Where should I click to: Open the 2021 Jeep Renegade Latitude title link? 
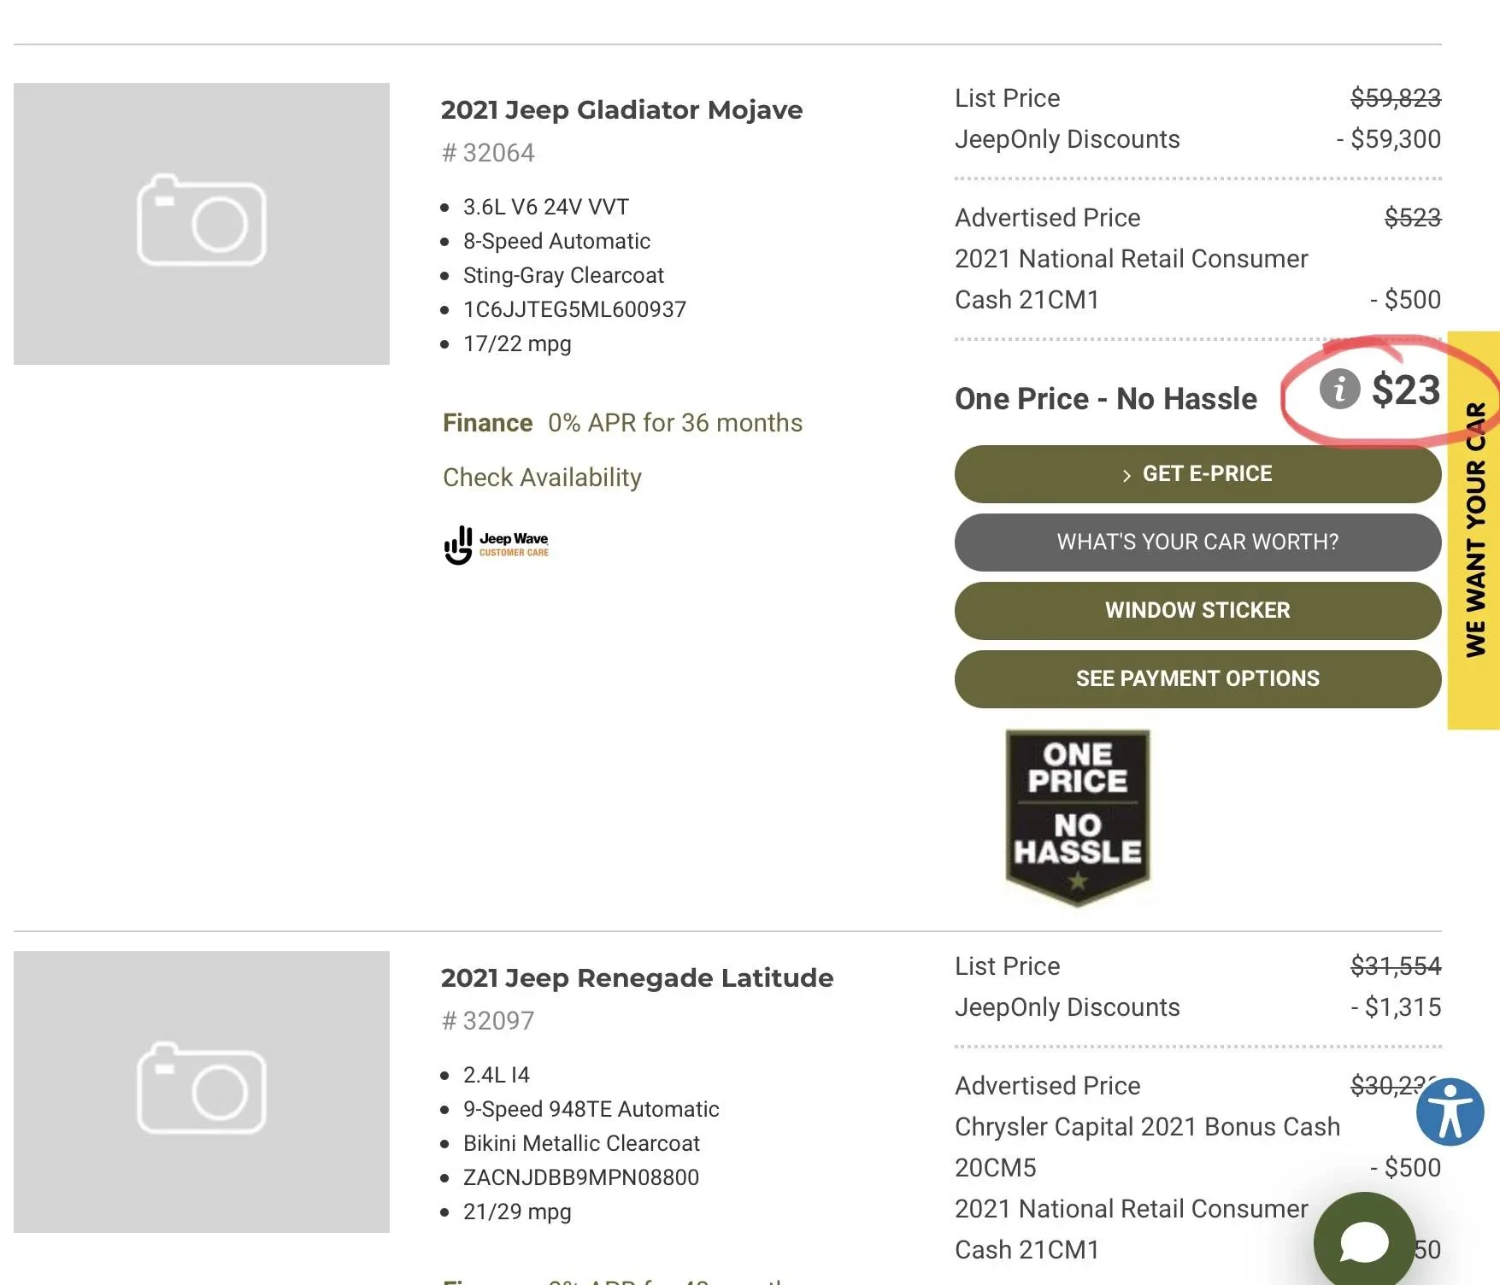tap(637, 978)
